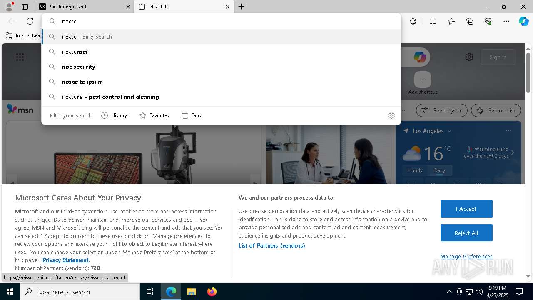The image size is (533, 300).
Task: Refresh the page with the reload icon
Action: pyautogui.click(x=30, y=21)
